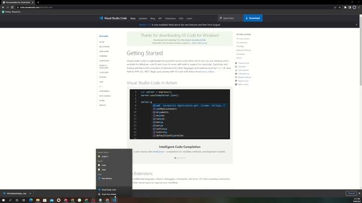The width and height of the screenshot is (362, 203).
Task: Choose New Window in the jump list
Action: click(x=114, y=178)
